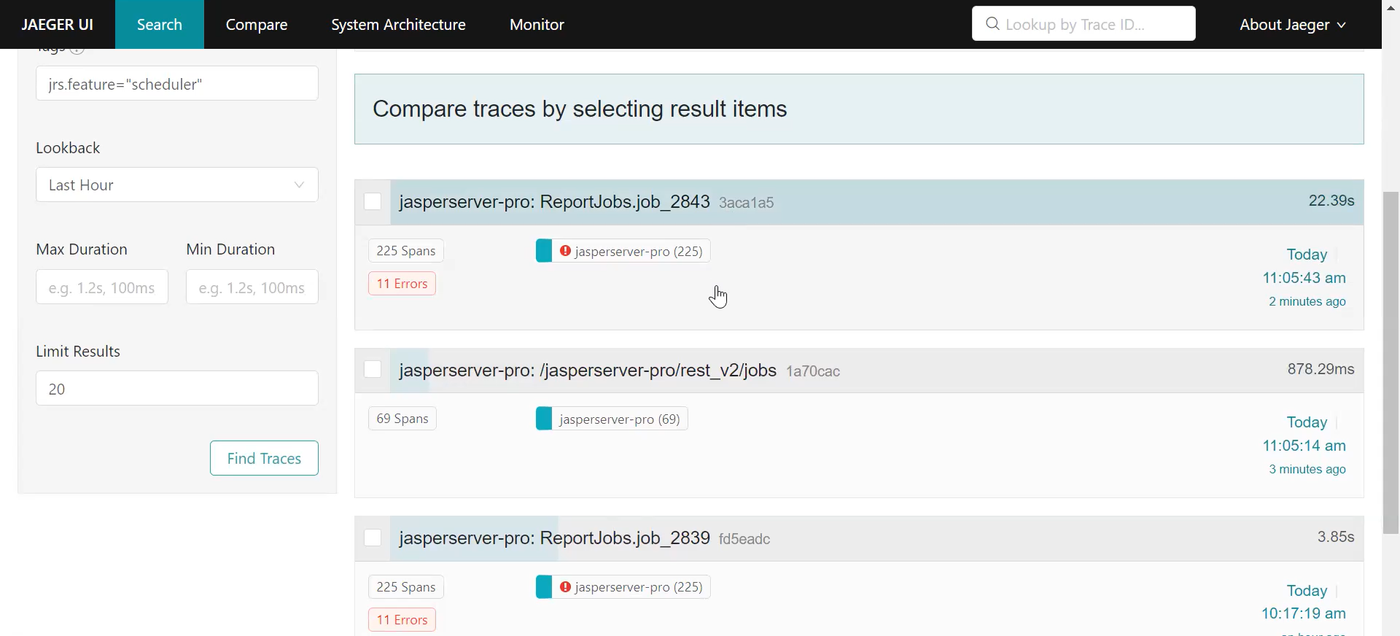Viewport: 1400px width, 636px height.
Task: Expand the About Jaeger menu
Action: (1292, 24)
